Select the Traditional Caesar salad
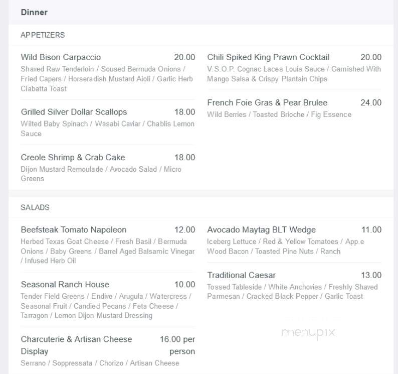 pyautogui.click(x=242, y=275)
